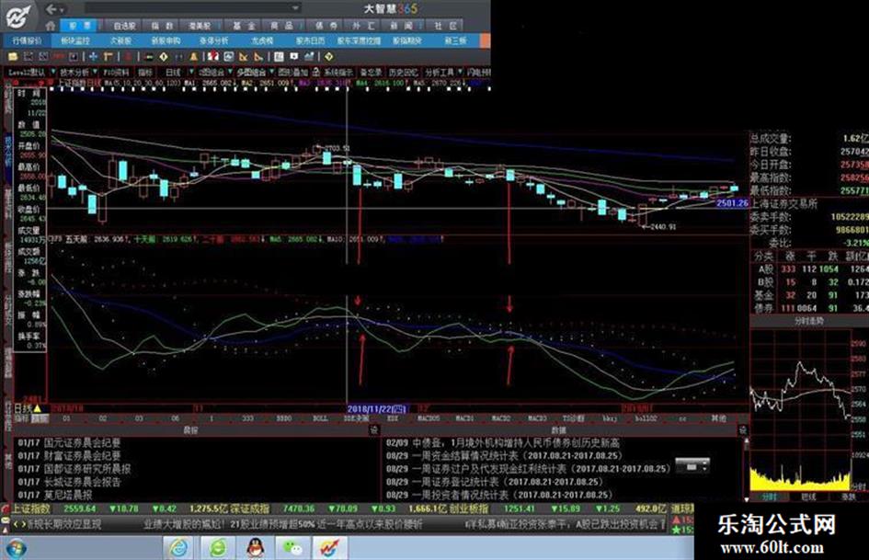This screenshot has width=869, height=560.
Task: Expand the address bar dropdown arrow
Action: tap(295, 8)
